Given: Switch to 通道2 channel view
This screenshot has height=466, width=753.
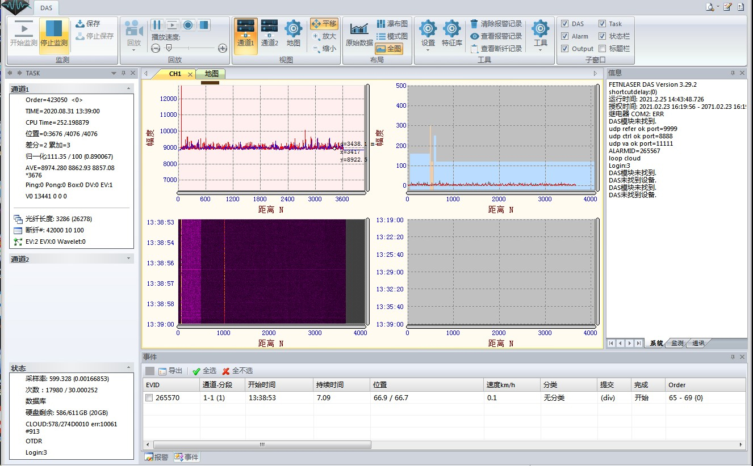Looking at the screenshot, I should tap(270, 29).
